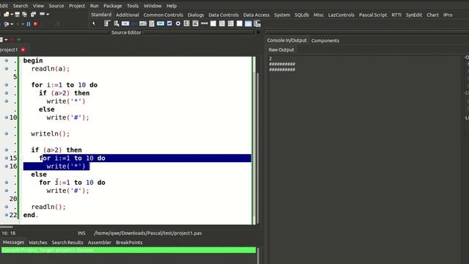Pick TPopupMenu component from Standard palette

117,23
